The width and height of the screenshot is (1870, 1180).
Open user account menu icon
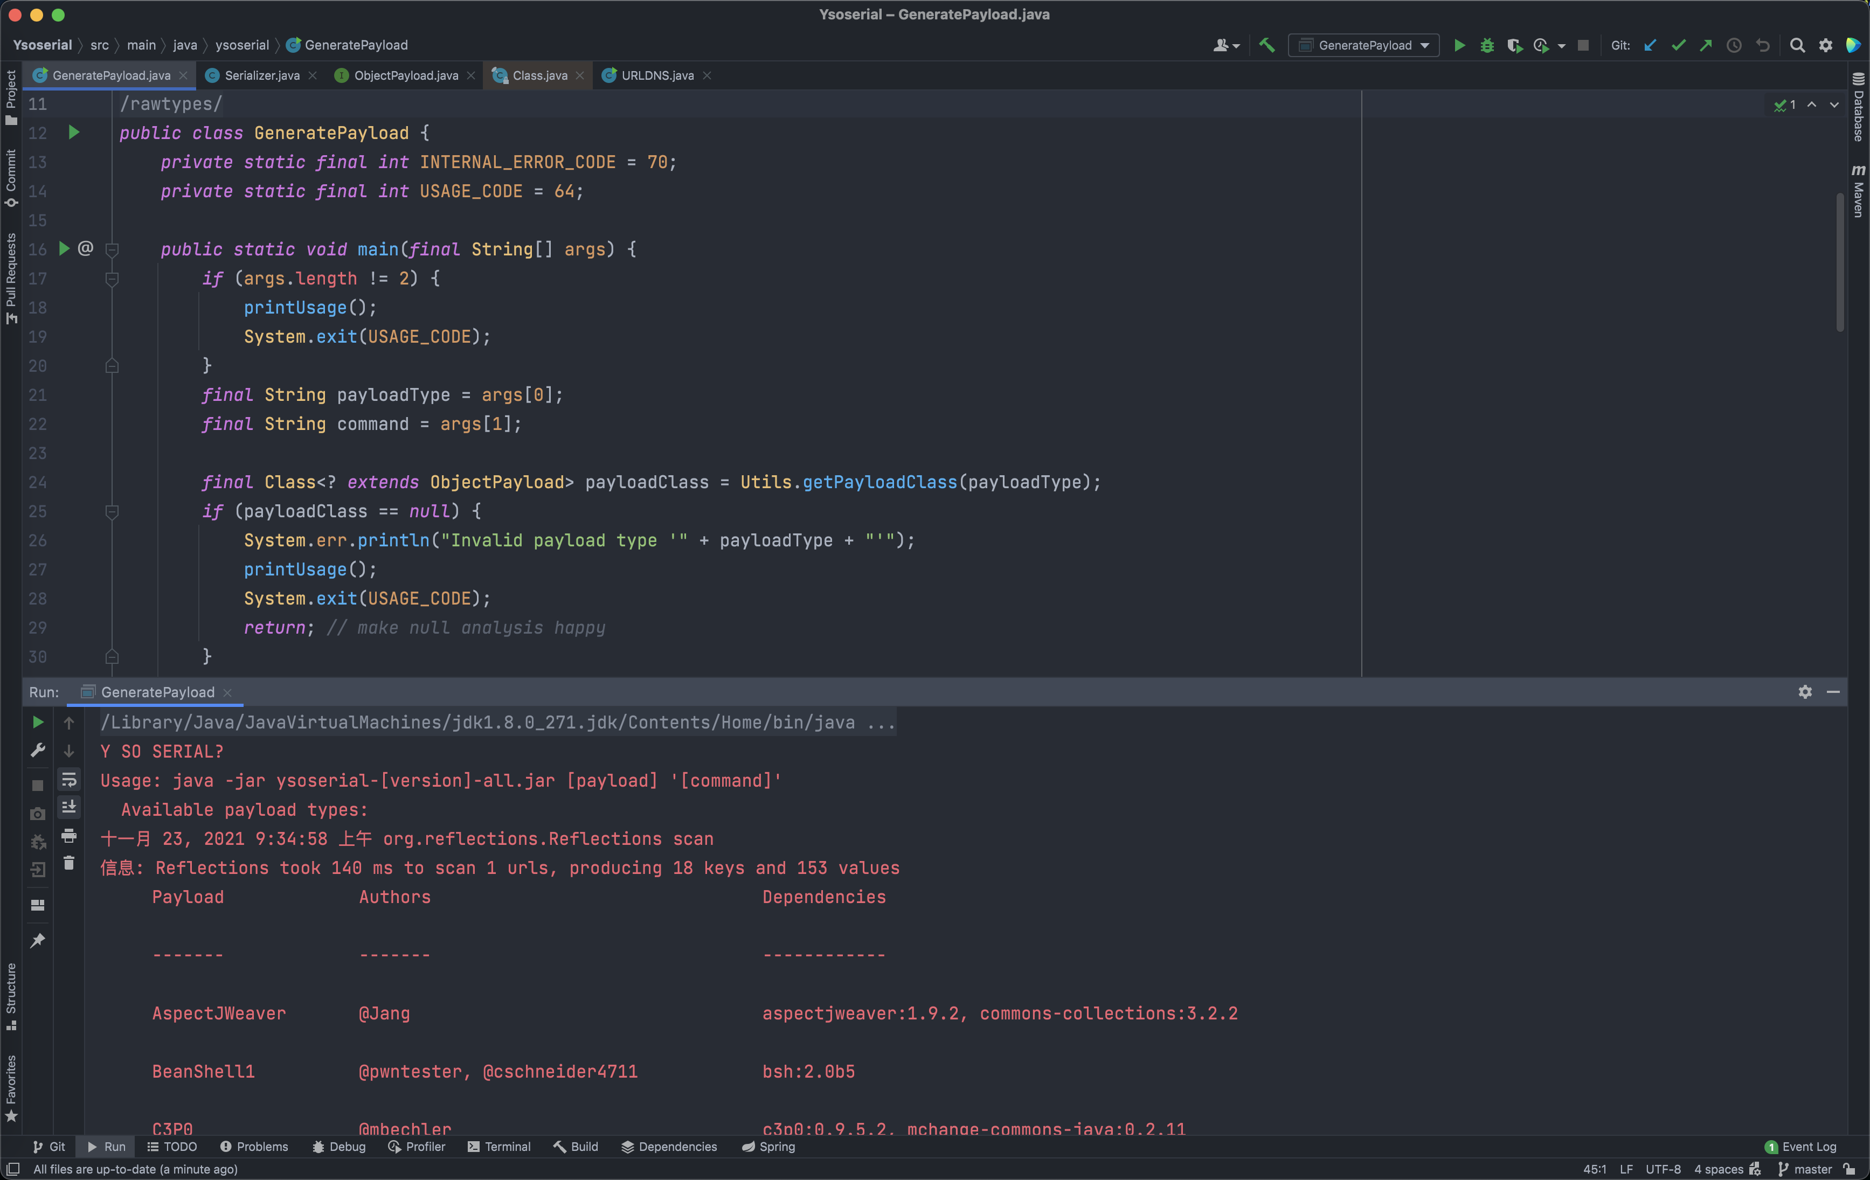(1225, 45)
